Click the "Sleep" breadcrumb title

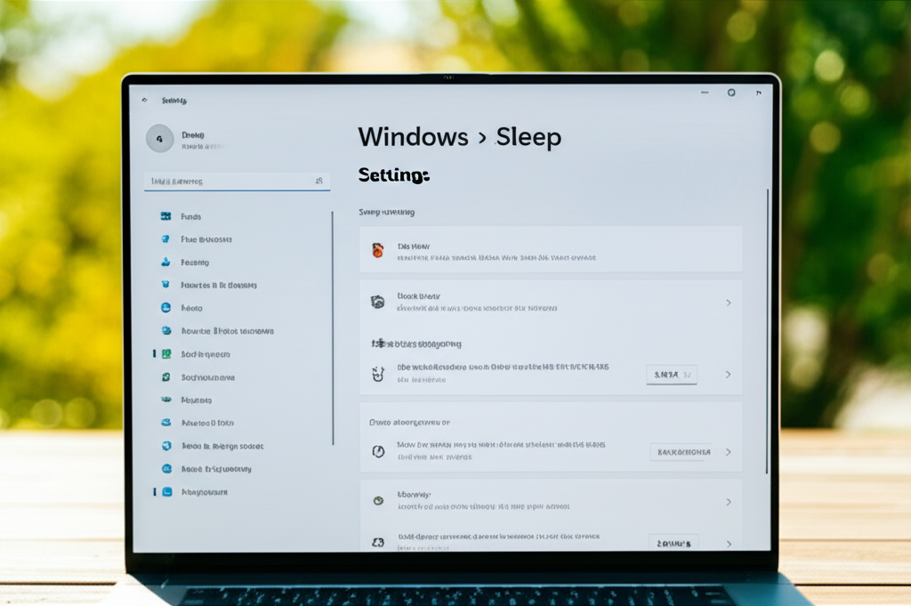coord(528,137)
